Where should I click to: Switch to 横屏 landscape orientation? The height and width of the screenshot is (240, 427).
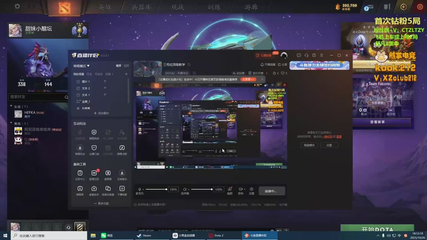[118, 66]
